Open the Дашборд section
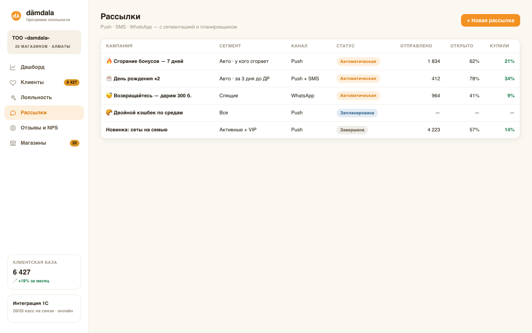The image size is (532, 333). click(44, 67)
